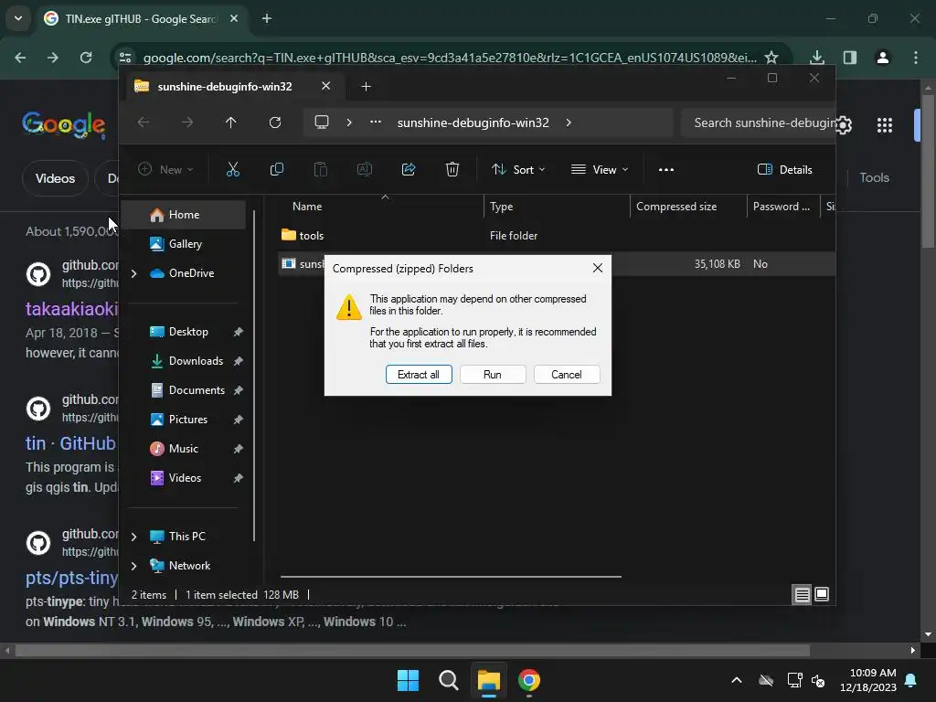Open the View dropdown in Explorer
Viewport: 936px width, 702px height.
(600, 169)
